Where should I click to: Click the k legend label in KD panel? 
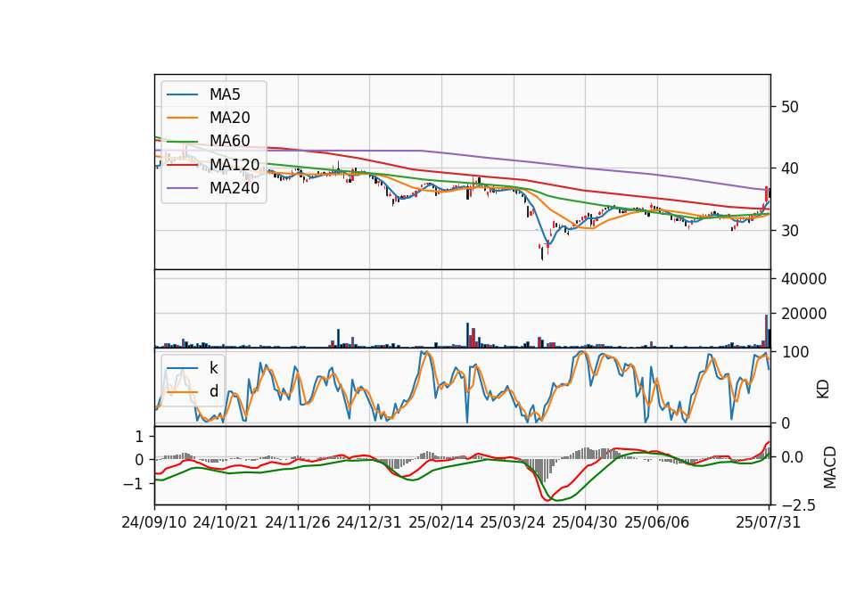click(x=213, y=368)
